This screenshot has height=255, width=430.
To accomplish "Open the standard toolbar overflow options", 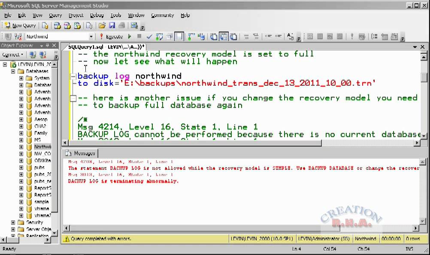I will [x=142, y=28].
